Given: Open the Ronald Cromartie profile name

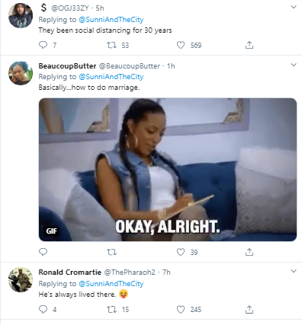Looking at the screenshot, I should click(x=70, y=272).
